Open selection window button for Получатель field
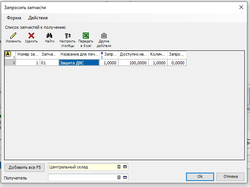The height and width of the screenshot is (187, 250). point(125,177)
